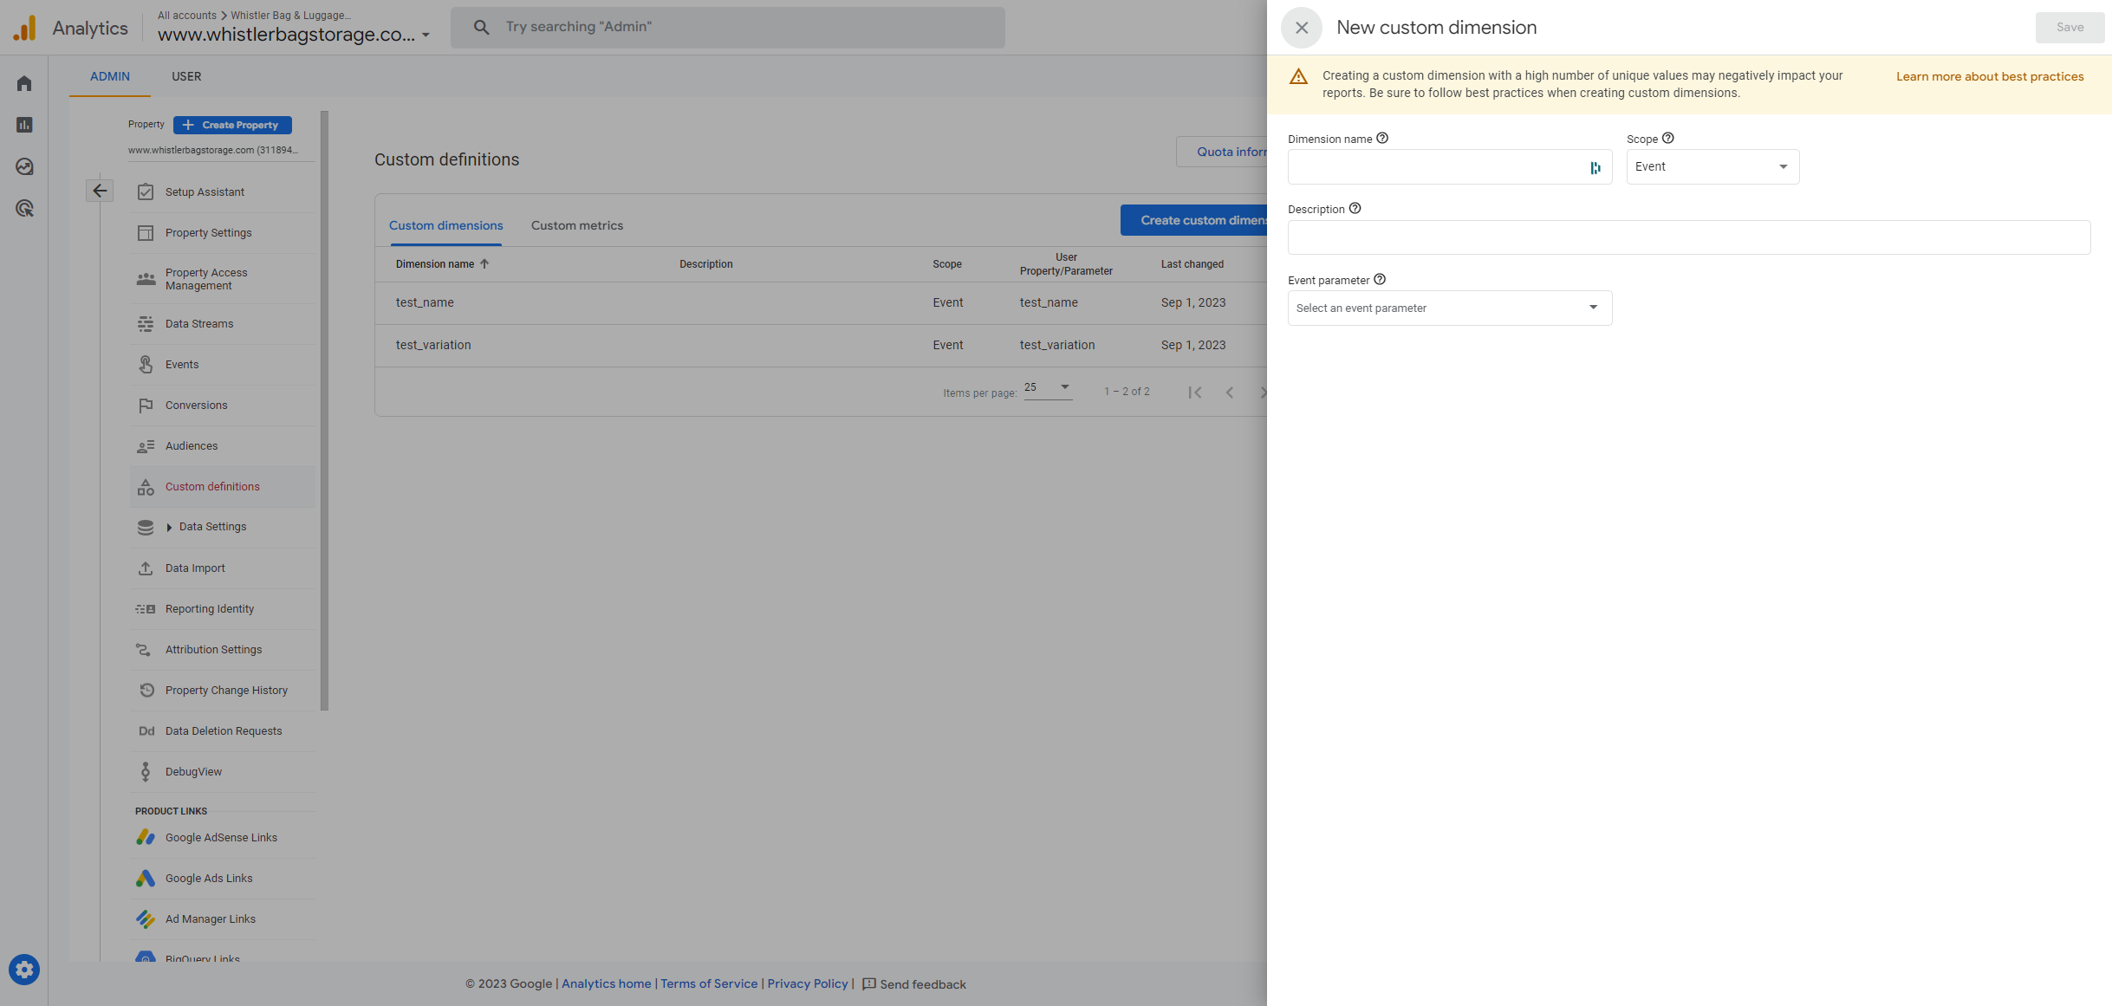Sort by Dimension name column arrow

[484, 263]
